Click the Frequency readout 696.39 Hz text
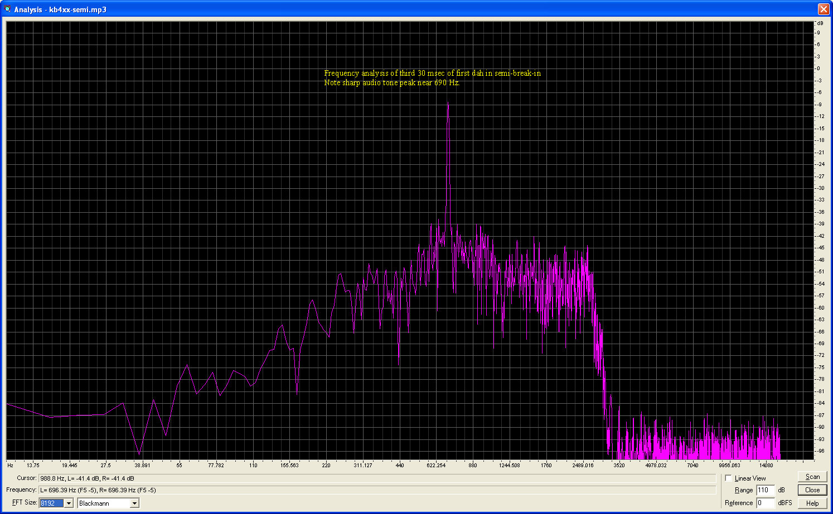The width and height of the screenshot is (833, 514). [x=98, y=490]
